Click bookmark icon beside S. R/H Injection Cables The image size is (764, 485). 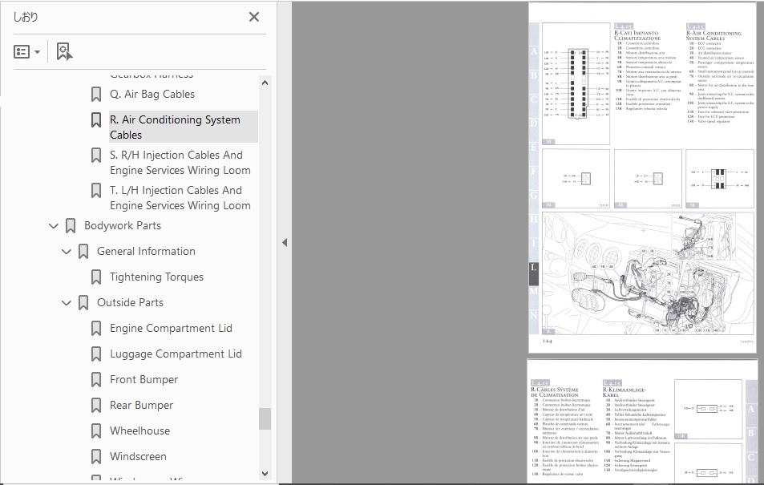tap(96, 156)
